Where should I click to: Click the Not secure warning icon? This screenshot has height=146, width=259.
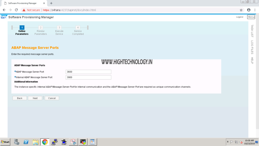point(24,10)
